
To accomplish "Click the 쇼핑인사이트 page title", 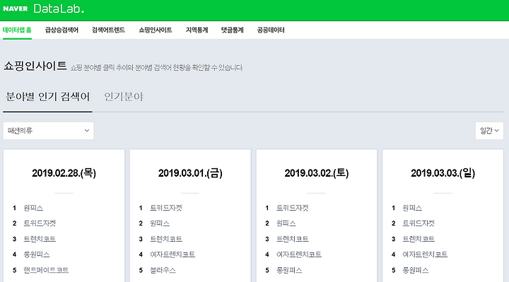I will tap(35, 66).
